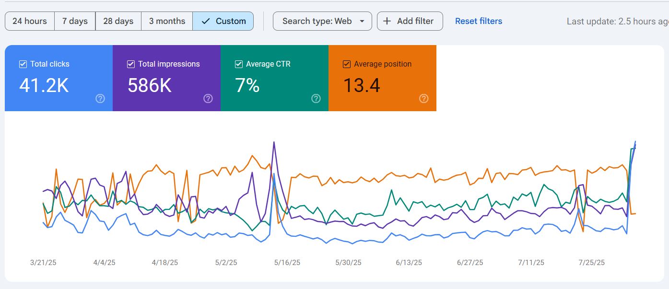This screenshot has height=289, width=669.
Task: Click help icon on Average position card
Action: 424,98
